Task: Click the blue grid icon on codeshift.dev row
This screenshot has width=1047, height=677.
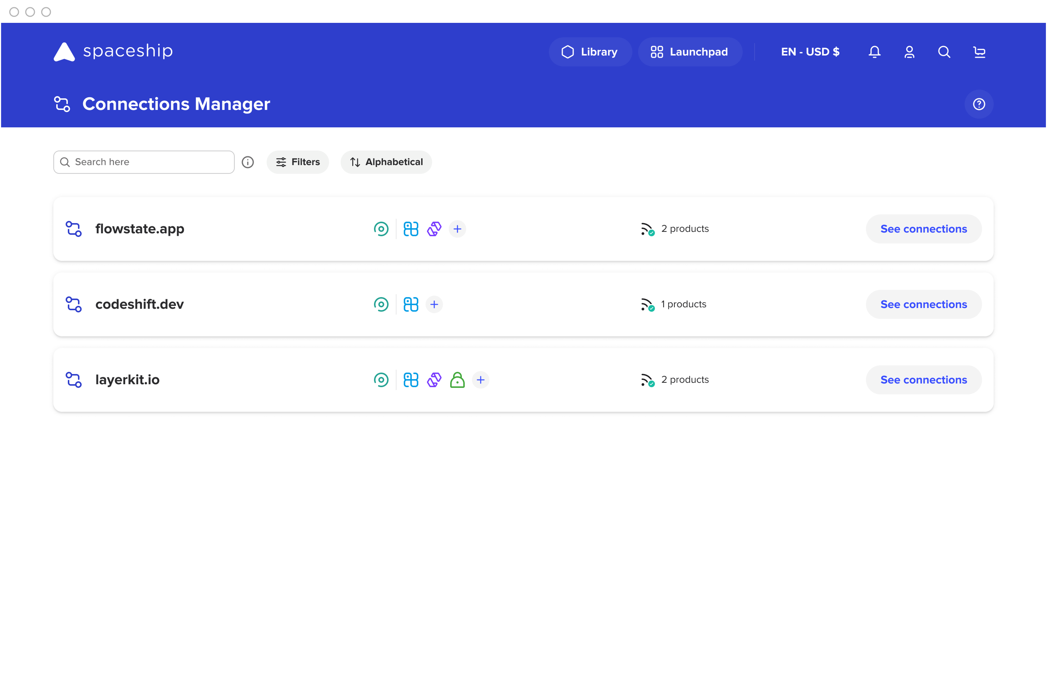Action: [x=411, y=304]
